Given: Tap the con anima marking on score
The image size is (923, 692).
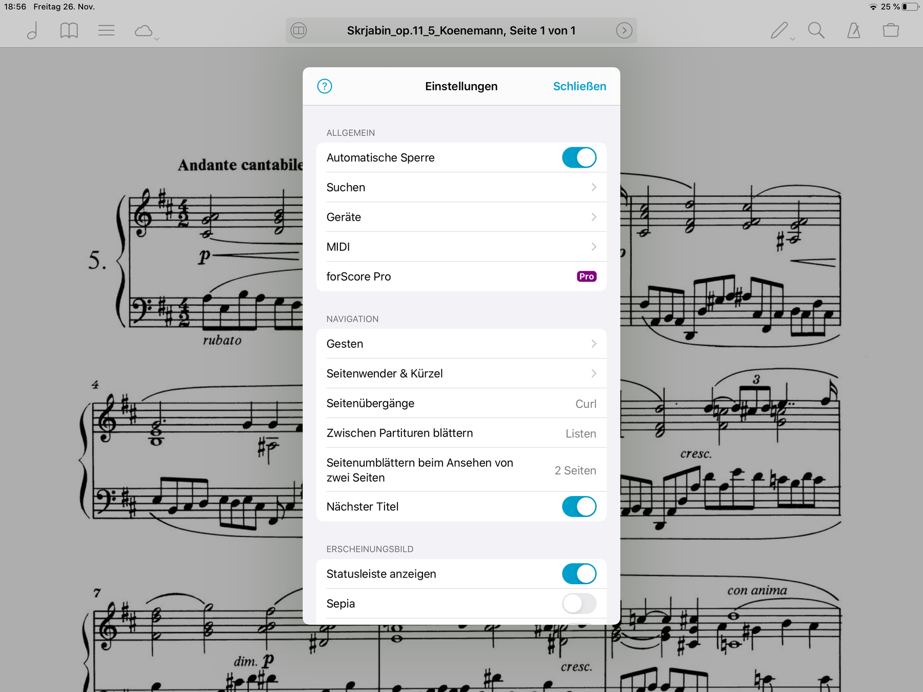Looking at the screenshot, I should (757, 590).
